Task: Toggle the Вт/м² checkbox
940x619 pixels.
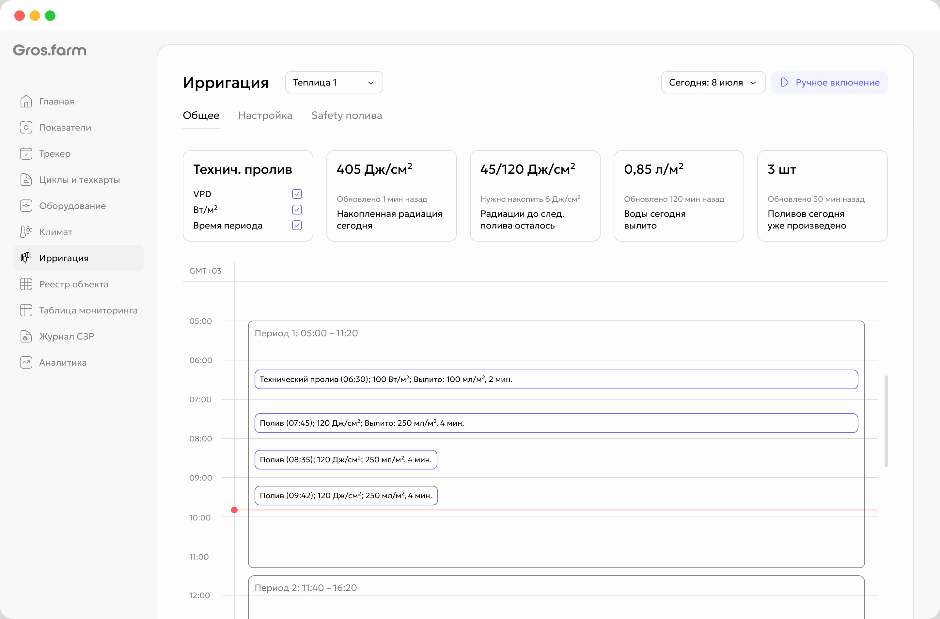Action: tap(297, 209)
